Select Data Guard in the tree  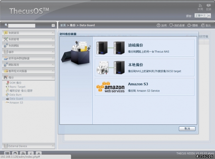tap(16, 99)
